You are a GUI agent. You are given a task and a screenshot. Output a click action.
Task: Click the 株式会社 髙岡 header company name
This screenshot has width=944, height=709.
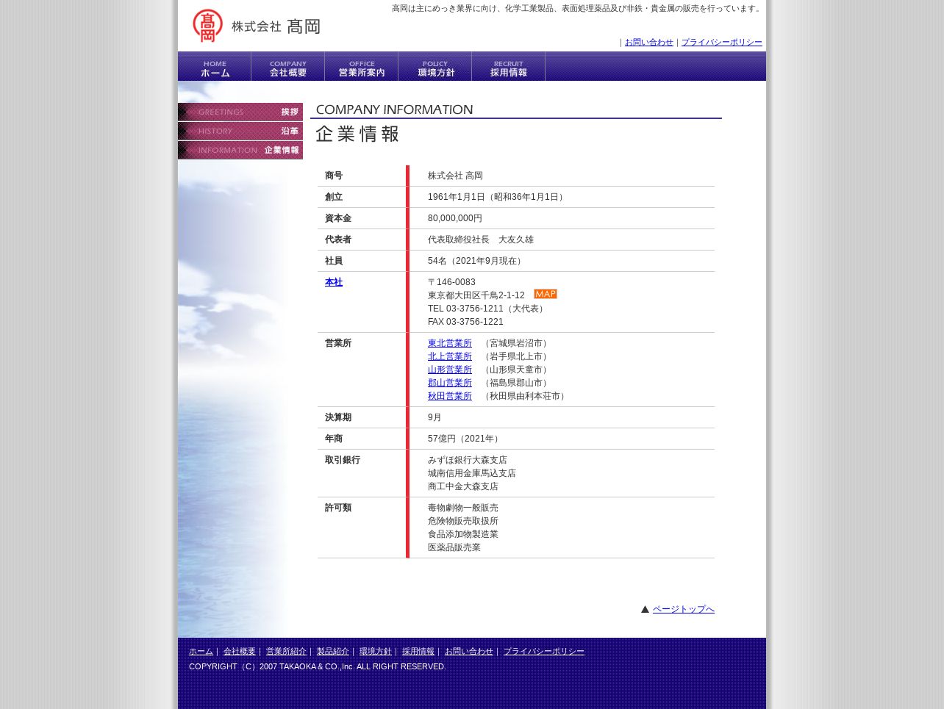click(x=276, y=26)
